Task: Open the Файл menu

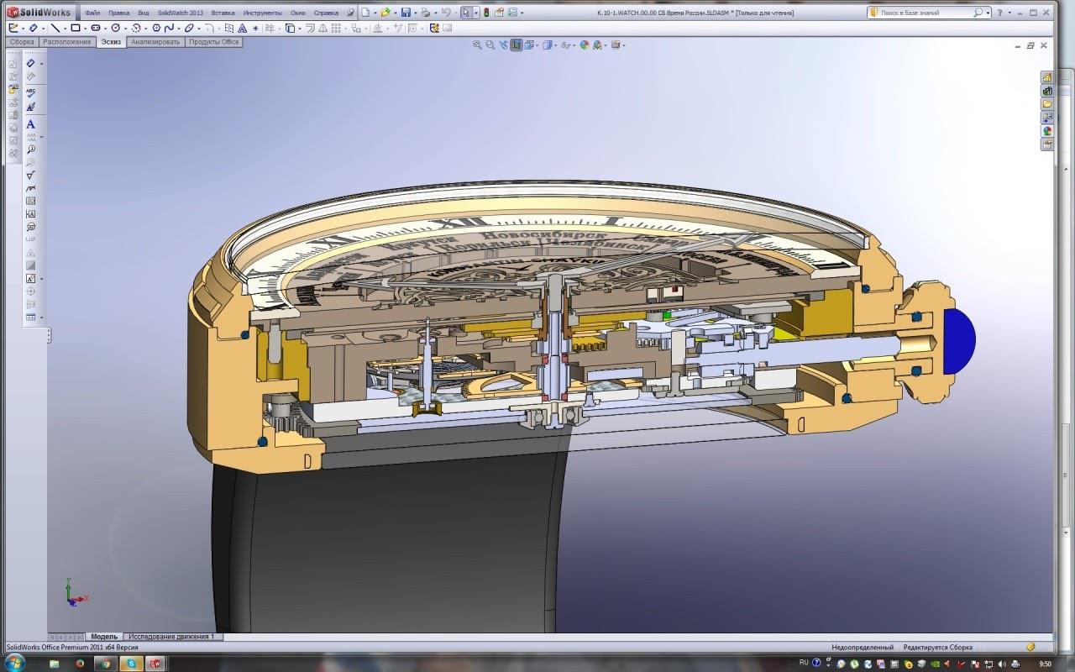Action: coord(92,13)
